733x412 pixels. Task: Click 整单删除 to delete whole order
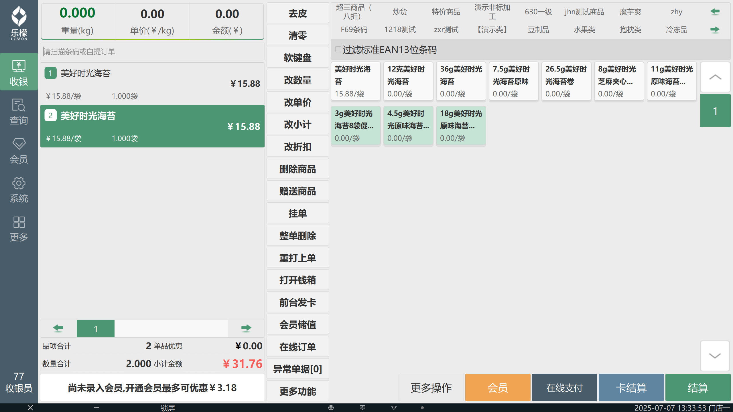tap(298, 235)
